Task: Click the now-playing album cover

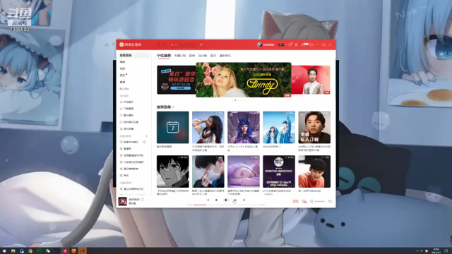Action: click(x=122, y=201)
